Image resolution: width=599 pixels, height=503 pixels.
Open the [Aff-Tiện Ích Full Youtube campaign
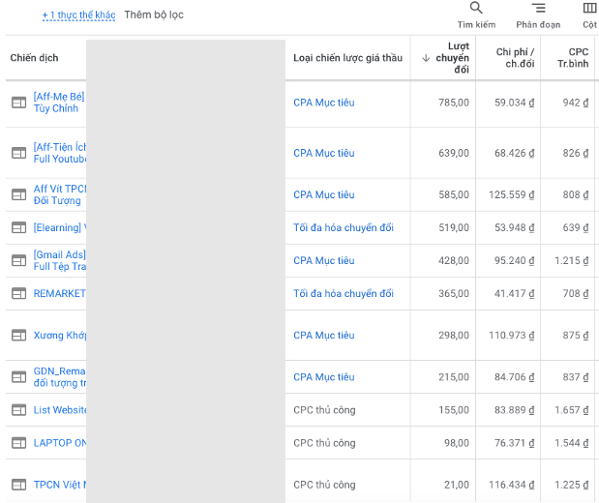[60, 153]
